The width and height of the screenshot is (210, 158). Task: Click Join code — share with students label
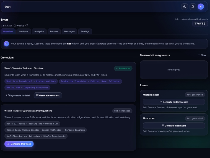(x=191, y=19)
